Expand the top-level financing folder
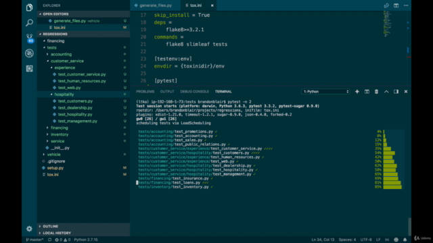 tap(83, 41)
